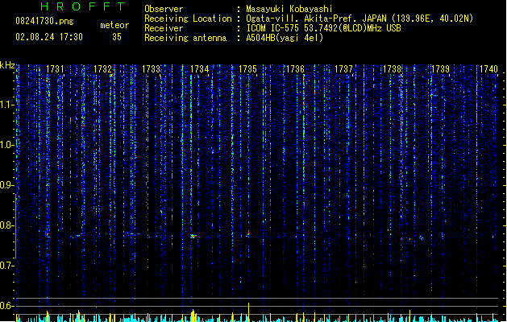
Task: Click the date stamp 02.08.24 17:30
Action: pyautogui.click(x=49, y=37)
